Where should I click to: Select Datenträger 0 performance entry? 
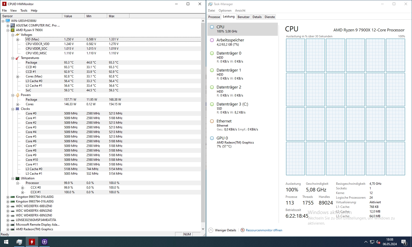point(243,57)
